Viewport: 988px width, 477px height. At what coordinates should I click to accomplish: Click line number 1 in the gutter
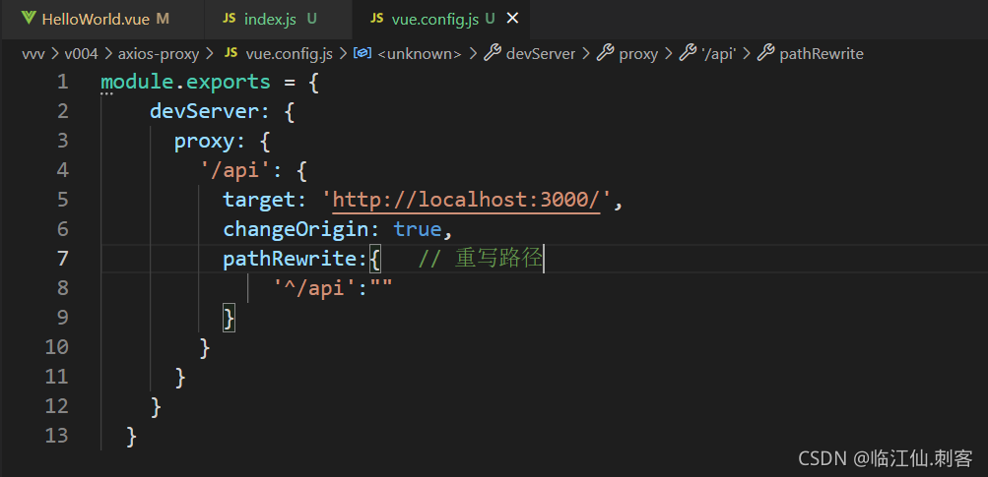[62, 82]
